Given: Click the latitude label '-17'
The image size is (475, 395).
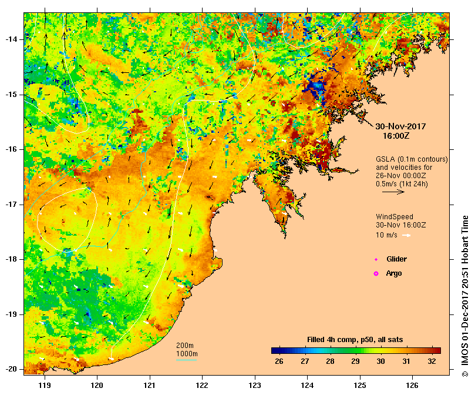Looking at the screenshot, I should [11, 205].
